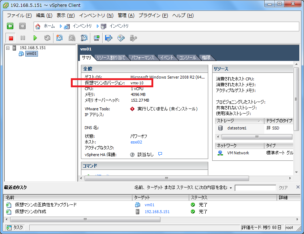Sort tasks by ステータス column header
304x234 pixels.
(233, 198)
